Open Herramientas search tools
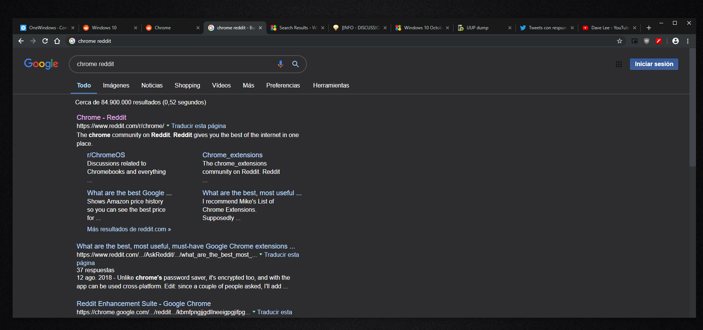703x330 pixels. (331, 86)
